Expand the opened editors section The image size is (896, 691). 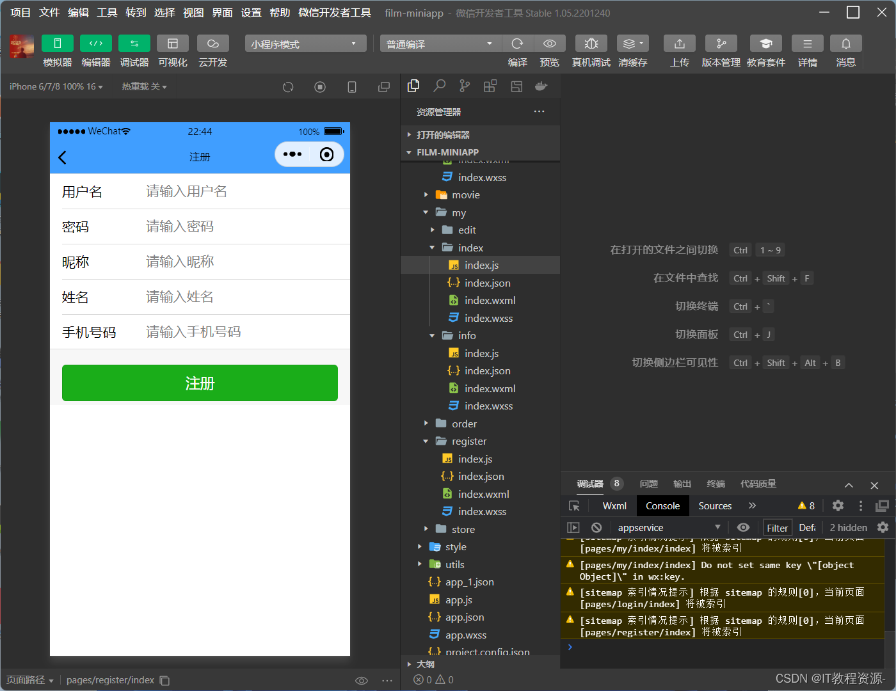click(x=480, y=134)
